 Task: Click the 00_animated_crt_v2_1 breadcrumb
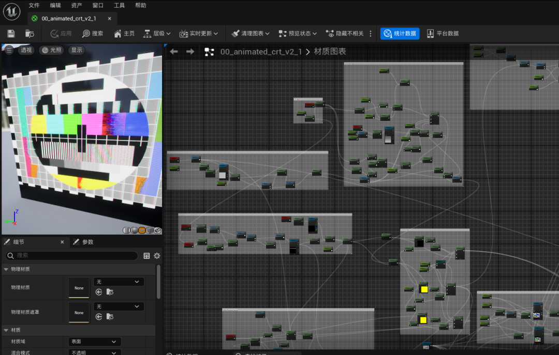261,52
